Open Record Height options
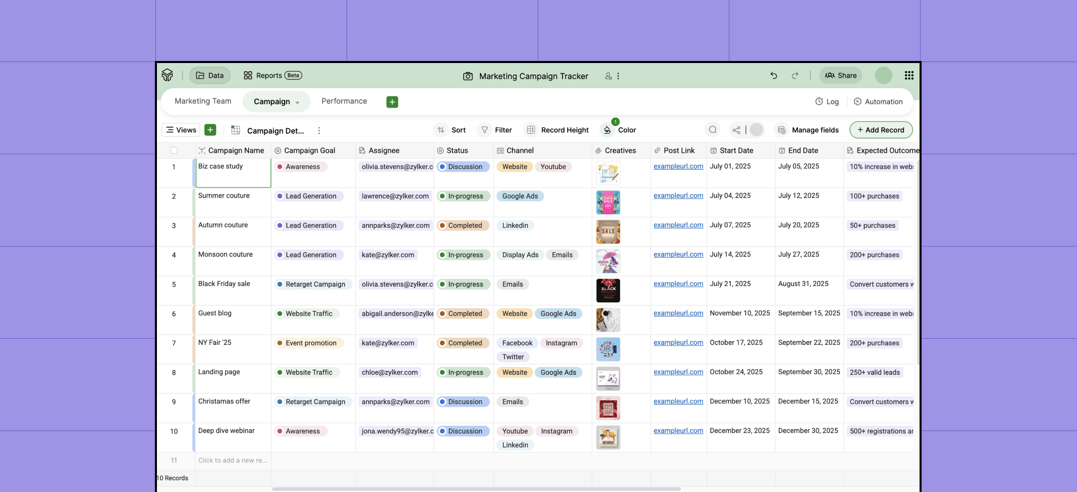 557,130
